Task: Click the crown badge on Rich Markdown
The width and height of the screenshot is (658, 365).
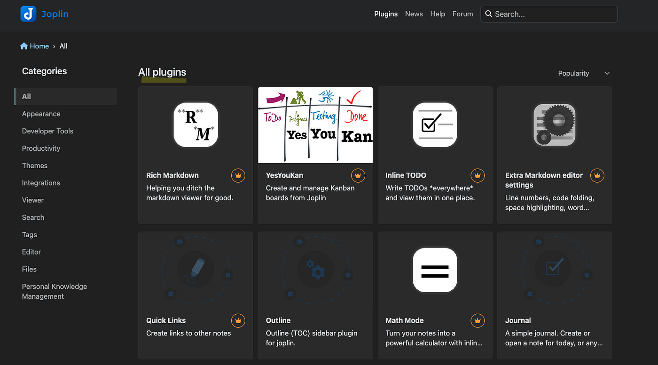Action: click(238, 176)
